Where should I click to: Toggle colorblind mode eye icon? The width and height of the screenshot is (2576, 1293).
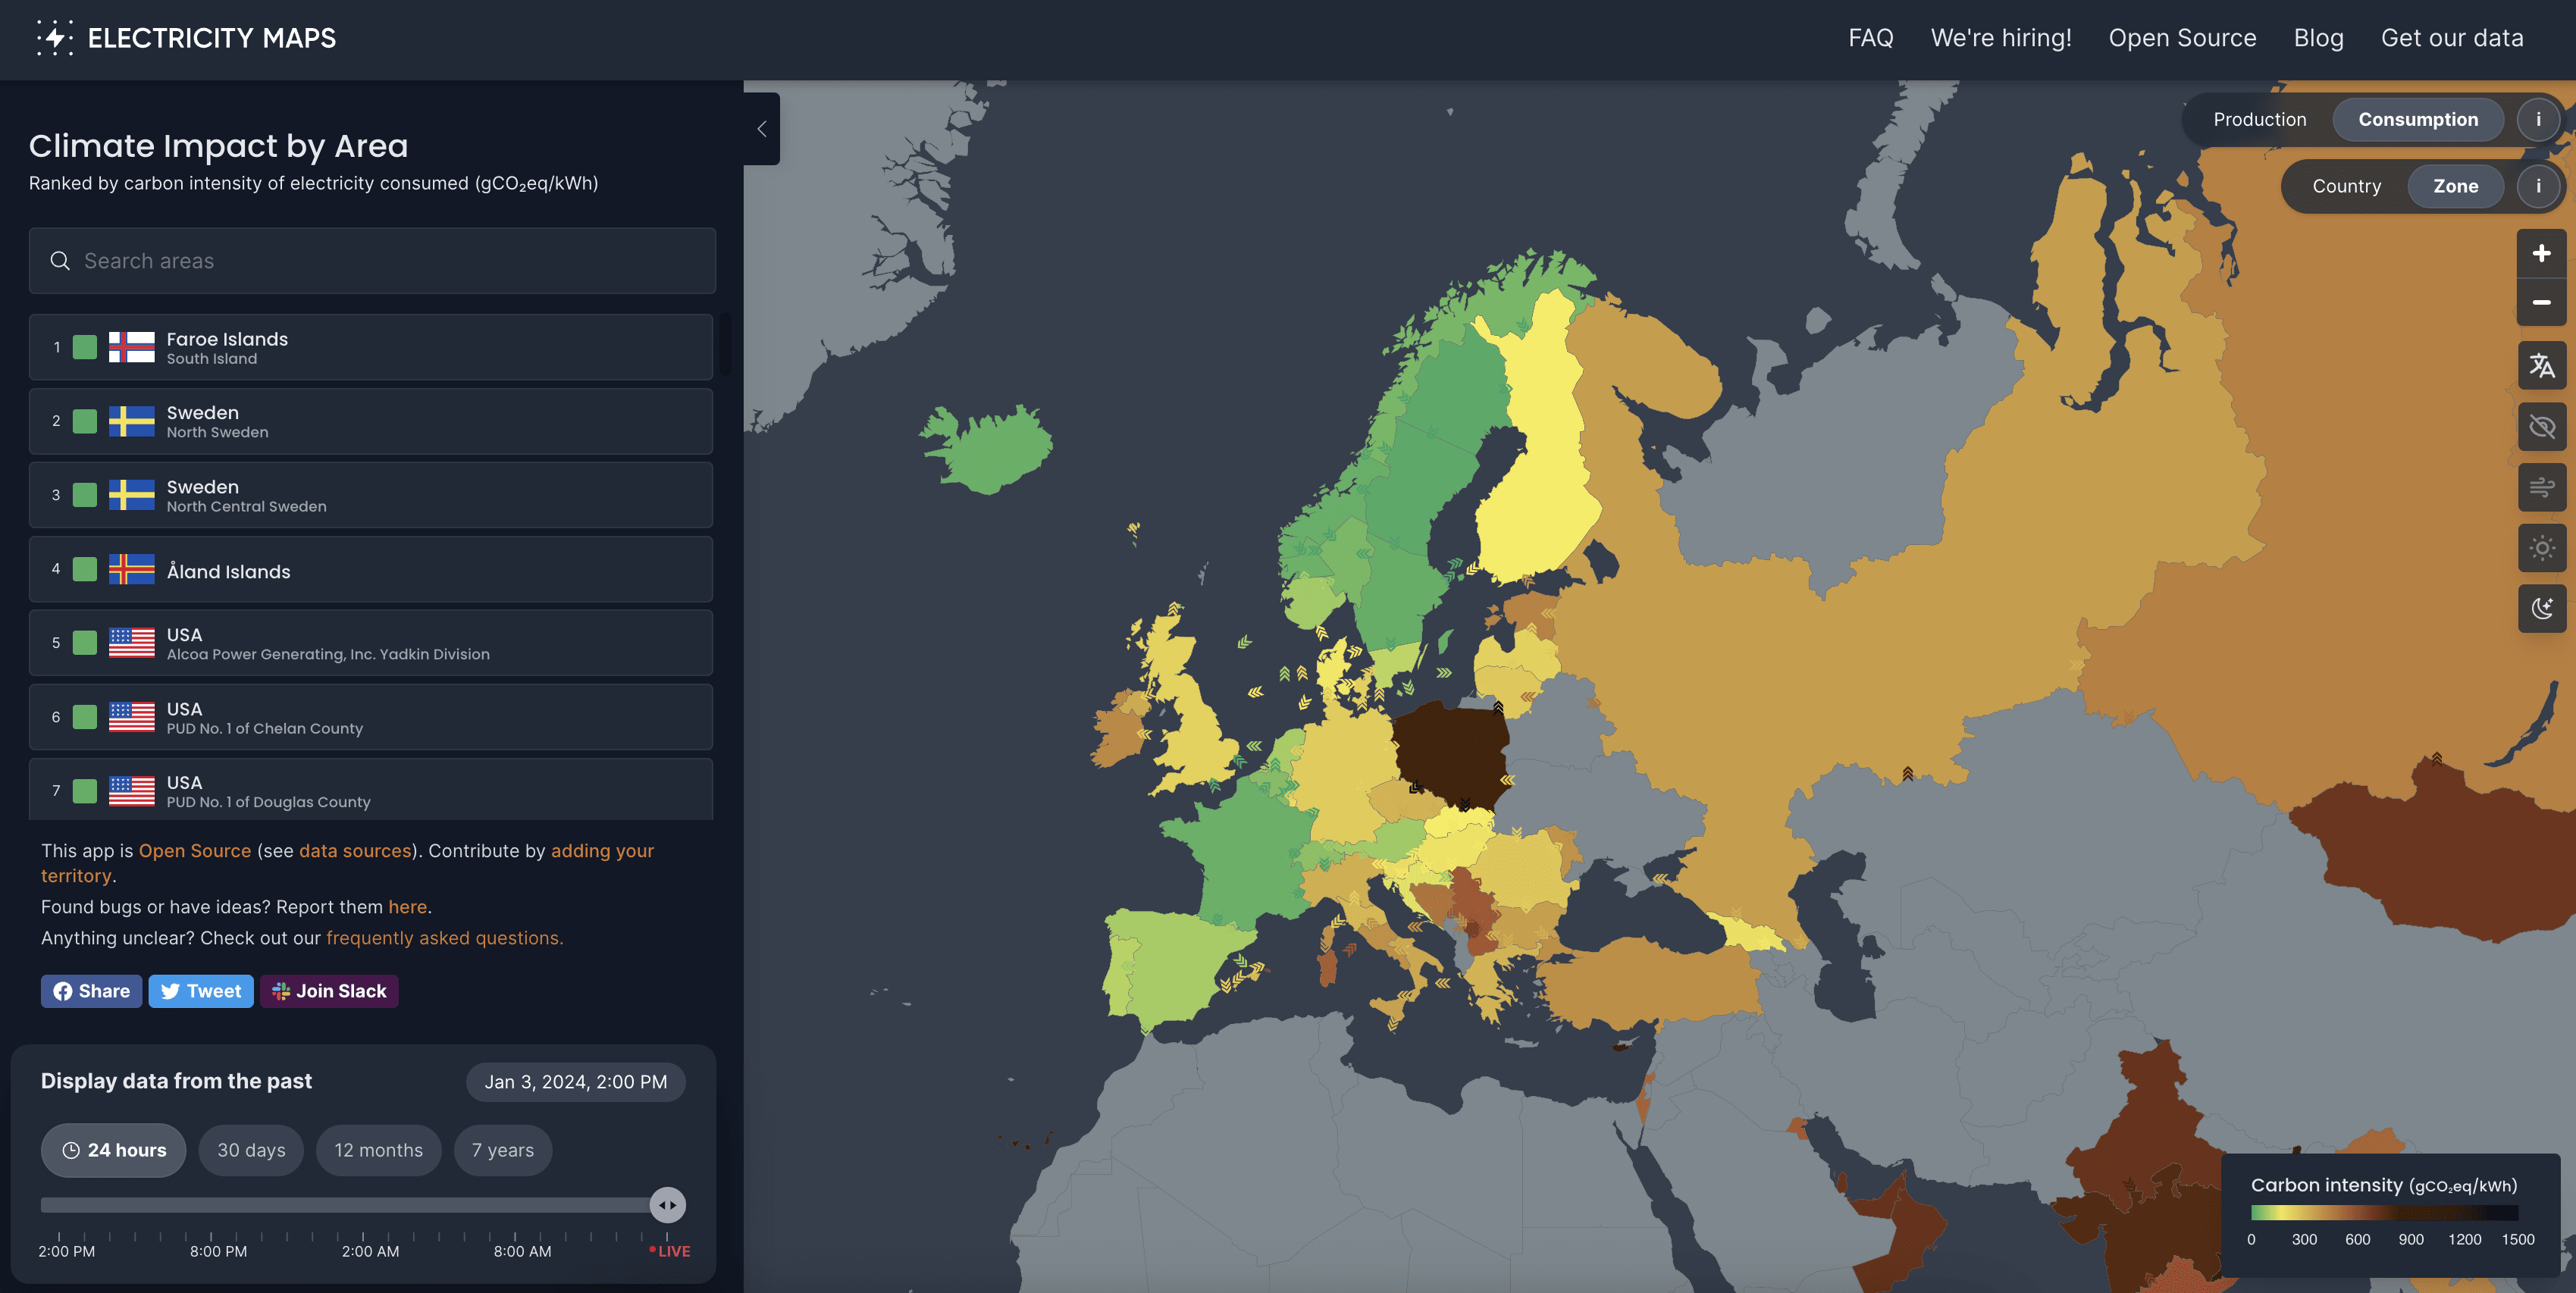pyautogui.click(x=2541, y=427)
